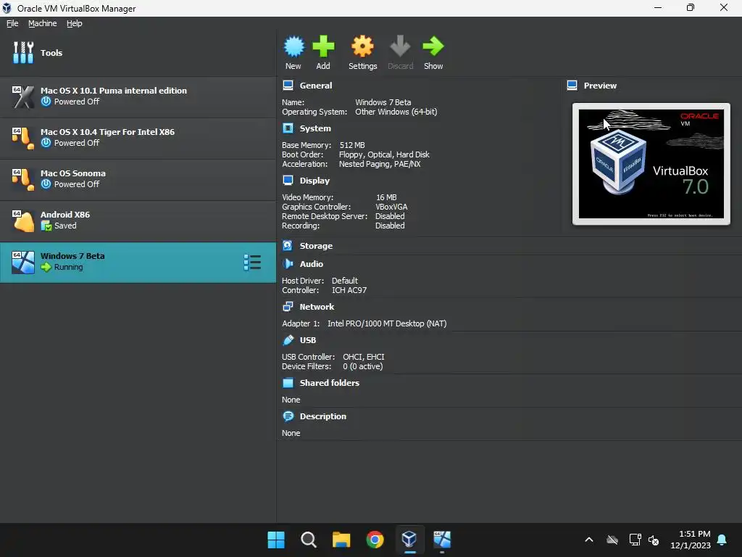Viewport: 742px width, 557px height.
Task: Click the network status tray icon
Action: [635, 540]
